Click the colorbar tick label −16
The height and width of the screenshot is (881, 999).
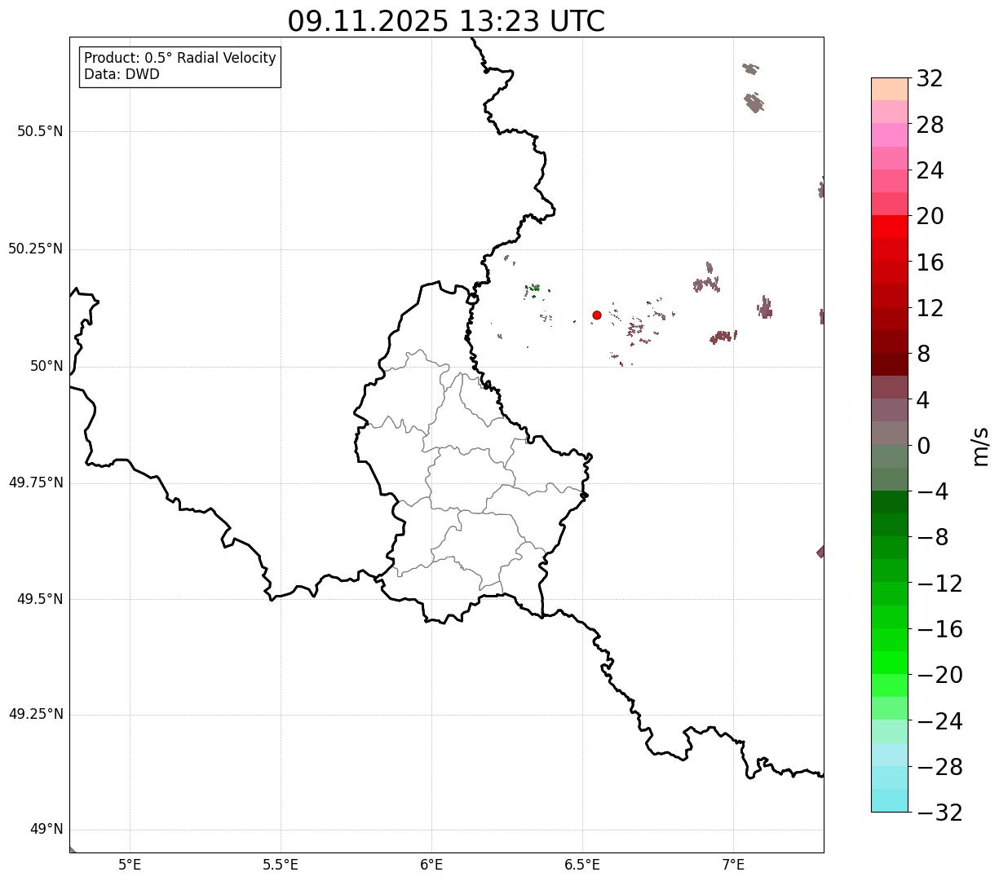tap(939, 628)
